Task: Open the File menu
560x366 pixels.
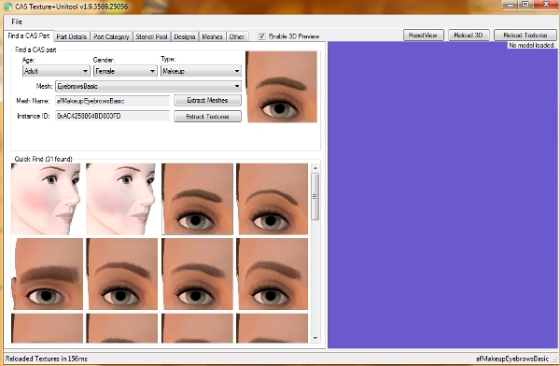Action: 17,21
